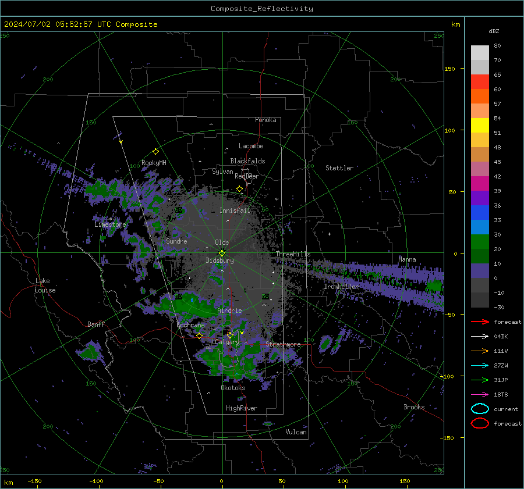Click the Sundre city label
Screen dimensions: 524x489
(x=176, y=241)
